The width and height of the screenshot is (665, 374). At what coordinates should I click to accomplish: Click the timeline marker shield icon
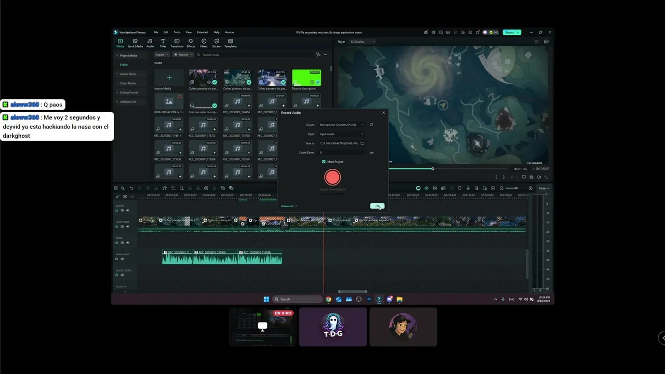tap(460, 188)
